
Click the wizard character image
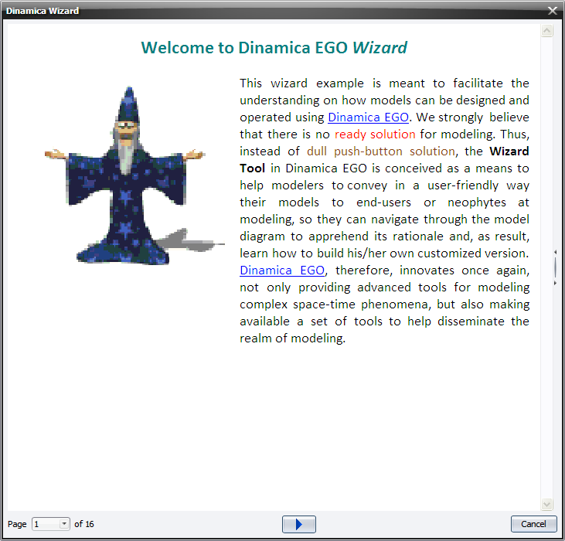(x=134, y=175)
